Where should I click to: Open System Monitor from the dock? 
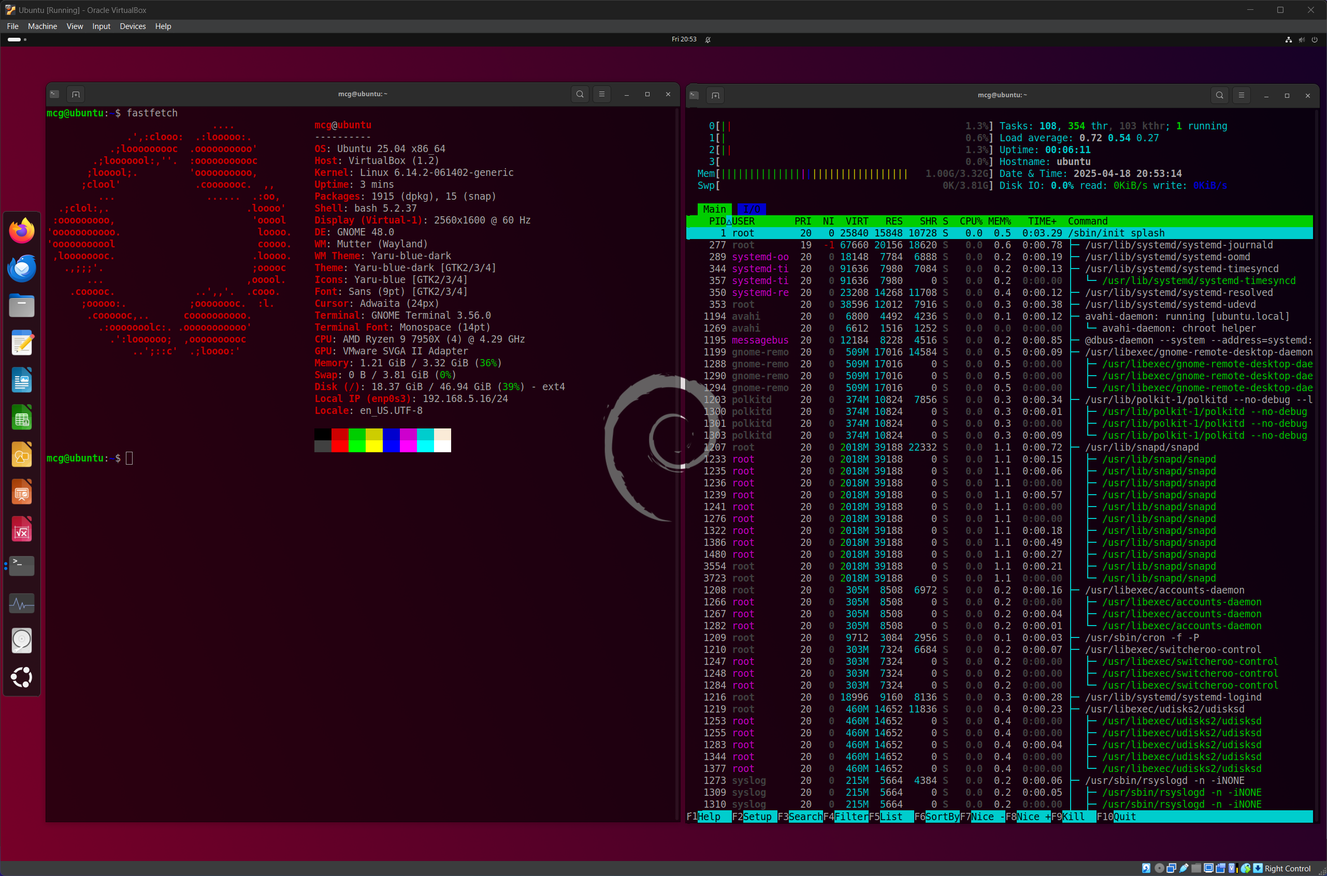coord(22,604)
